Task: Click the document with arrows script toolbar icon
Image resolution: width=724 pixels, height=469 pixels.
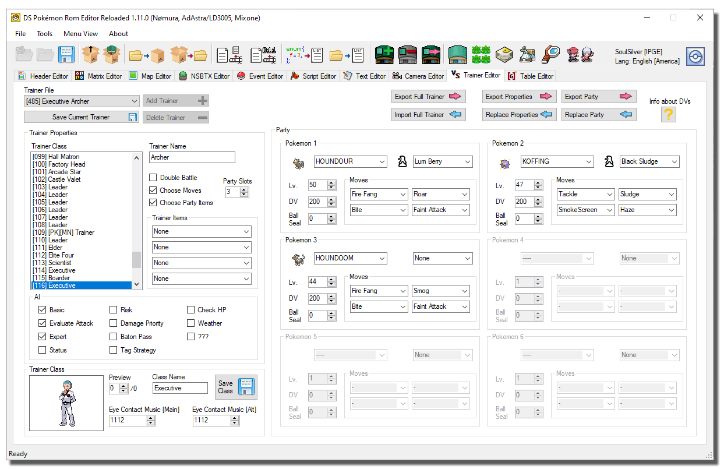Action: (229, 55)
